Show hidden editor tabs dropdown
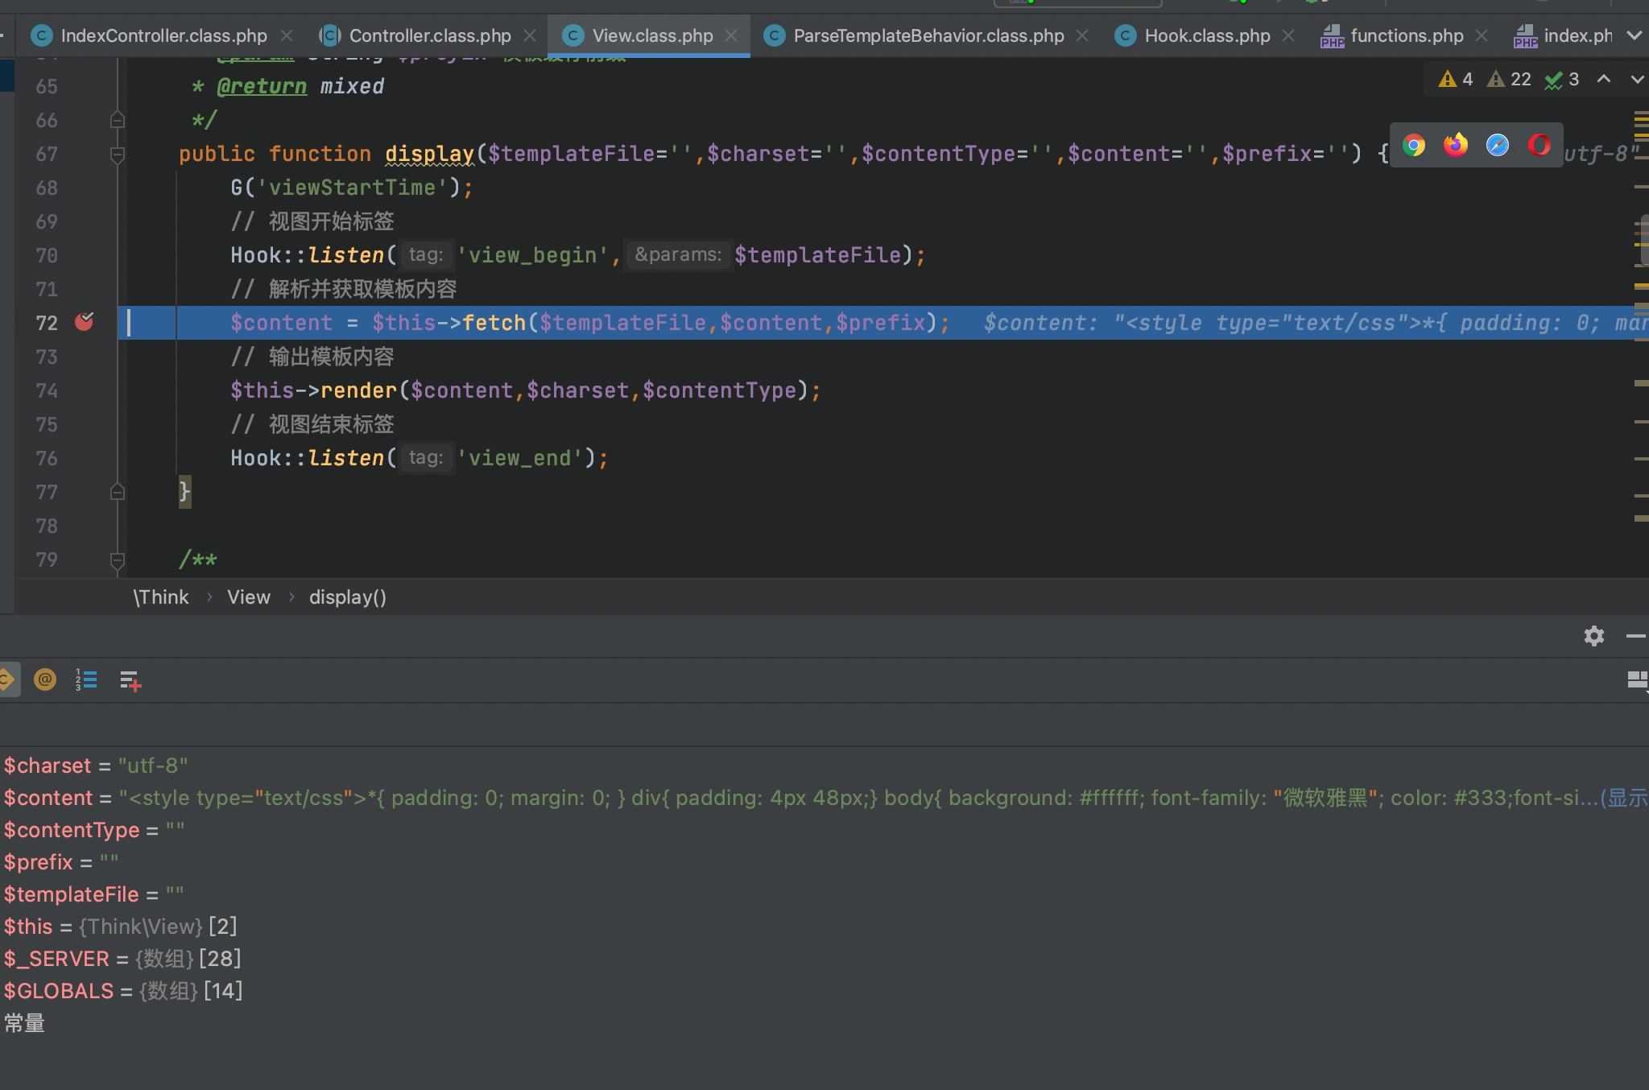 (x=1634, y=36)
